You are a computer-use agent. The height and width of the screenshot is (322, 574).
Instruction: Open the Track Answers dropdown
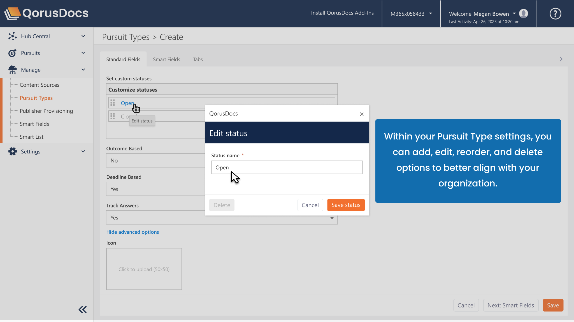(222, 217)
